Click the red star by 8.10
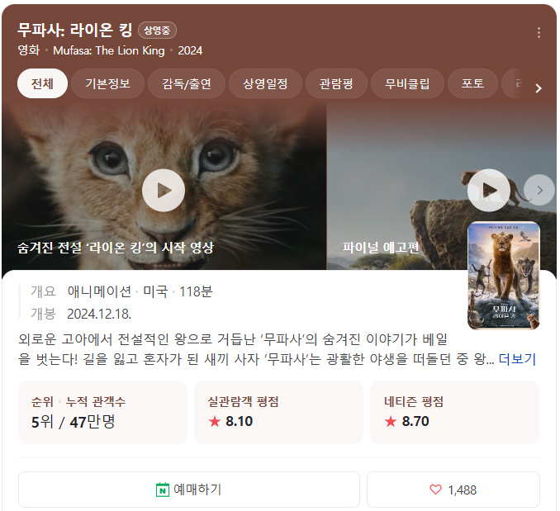The height and width of the screenshot is (511, 560). [215, 422]
